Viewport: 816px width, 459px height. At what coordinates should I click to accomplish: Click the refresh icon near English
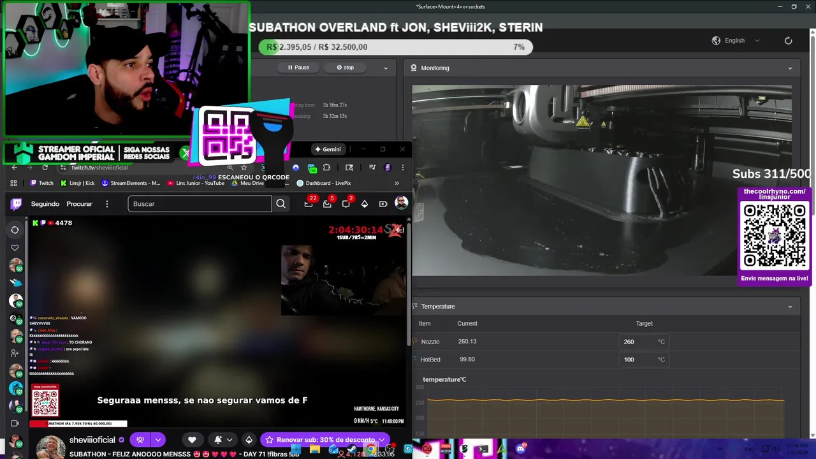coord(788,40)
